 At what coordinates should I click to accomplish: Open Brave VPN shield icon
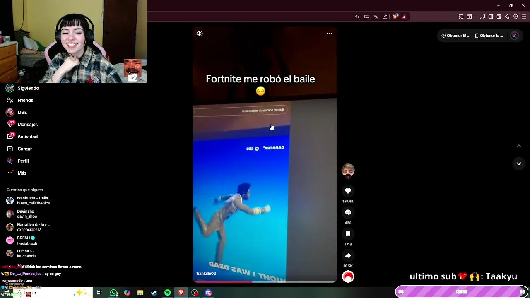516,17
